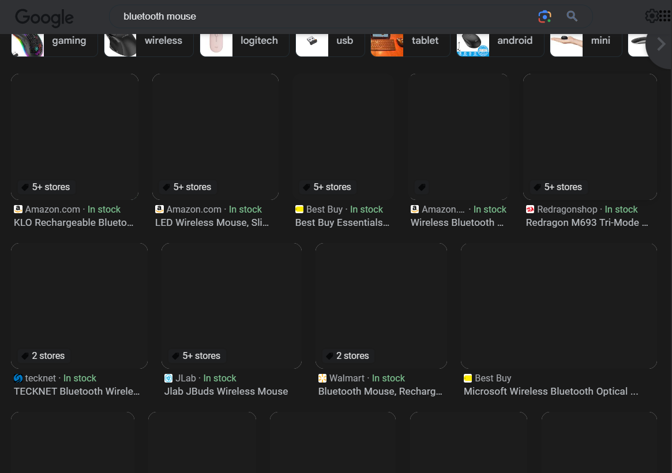672x473 pixels.
Task: Click 5+ stores badge on LED mouse card
Action: (x=187, y=187)
